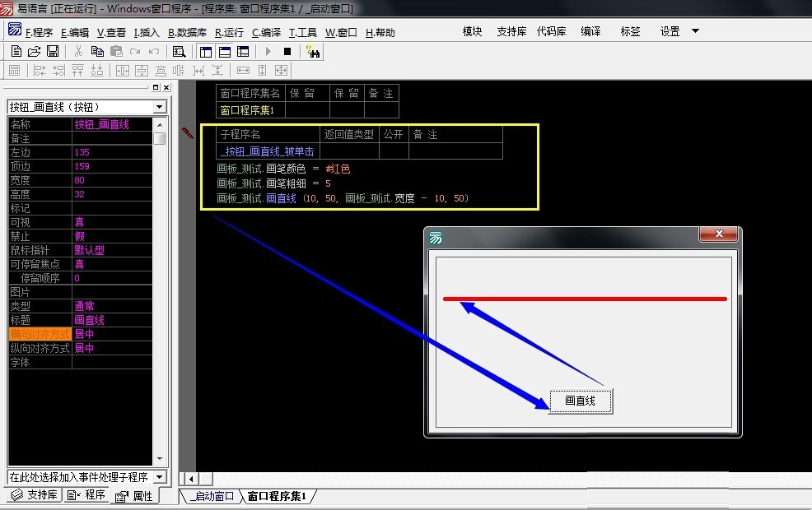Click the make same height icon

(262, 71)
